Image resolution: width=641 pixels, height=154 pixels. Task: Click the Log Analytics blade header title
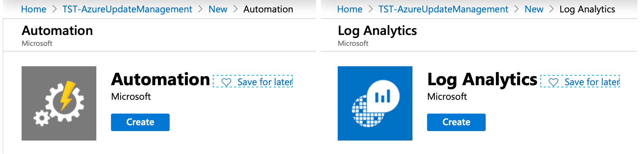click(x=377, y=31)
